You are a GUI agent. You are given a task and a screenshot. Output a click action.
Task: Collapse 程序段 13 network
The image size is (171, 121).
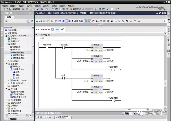point(36,35)
